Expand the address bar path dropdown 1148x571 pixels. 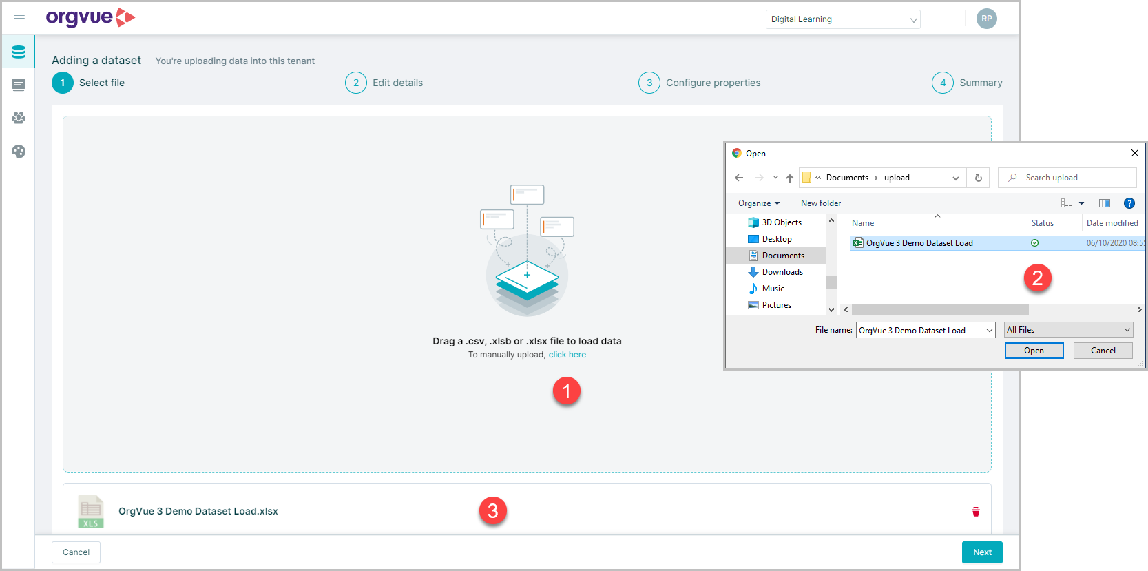pos(956,178)
